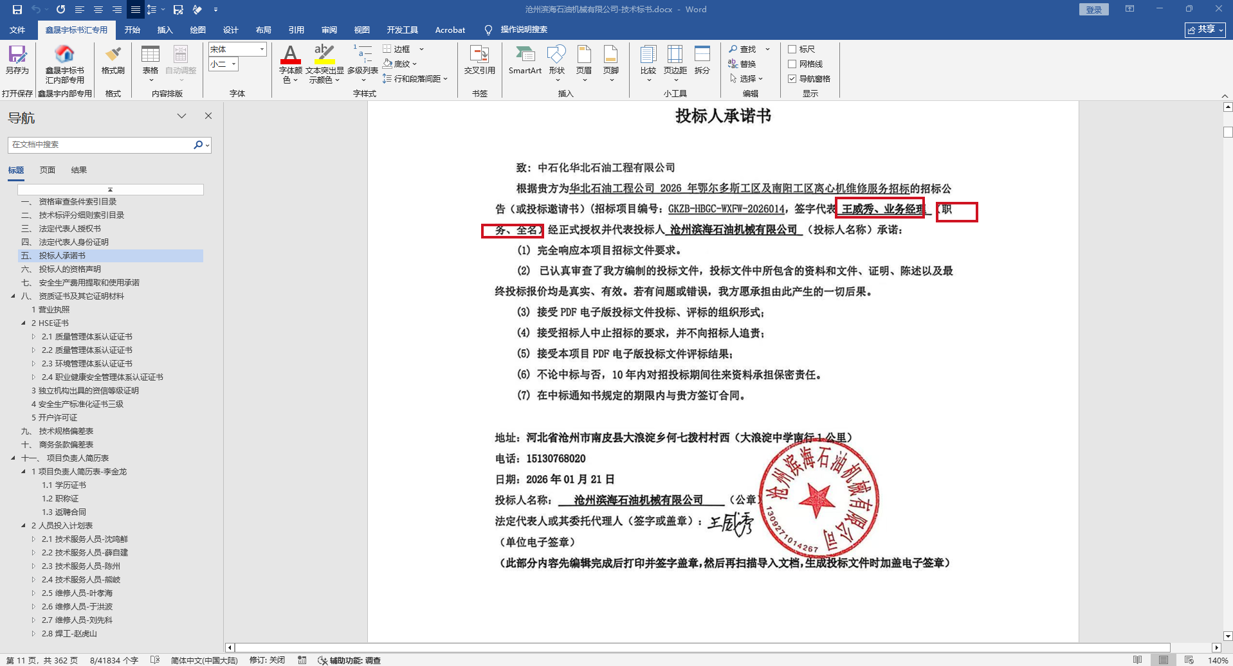
Task: Insert a SmartArt graphic
Action: coord(525,60)
